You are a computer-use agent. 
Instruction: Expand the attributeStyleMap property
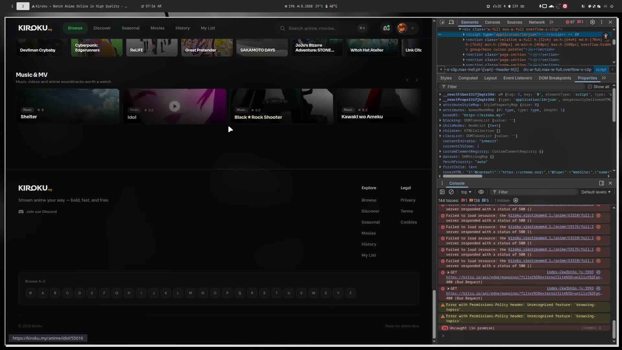tap(440, 105)
